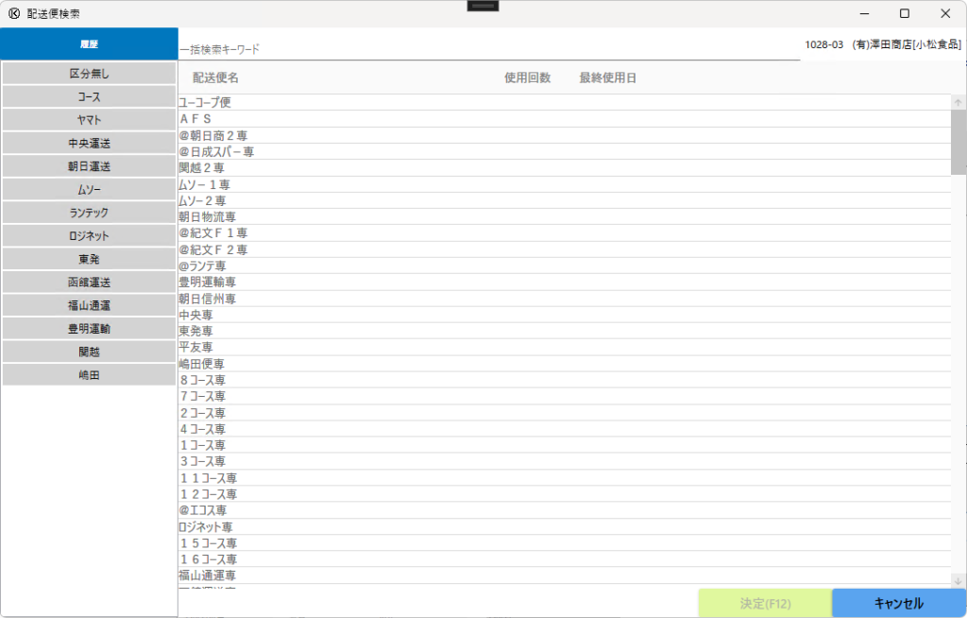Select the 関越２専 row
The width and height of the screenshot is (967, 618).
(565, 168)
